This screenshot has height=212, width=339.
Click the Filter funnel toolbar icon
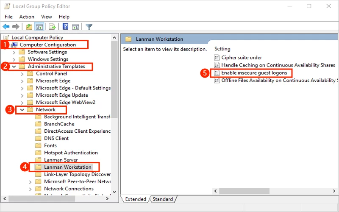pos(89,27)
